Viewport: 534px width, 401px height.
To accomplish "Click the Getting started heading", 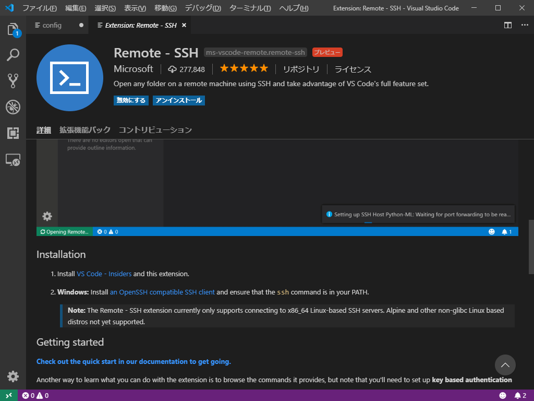I will click(70, 342).
